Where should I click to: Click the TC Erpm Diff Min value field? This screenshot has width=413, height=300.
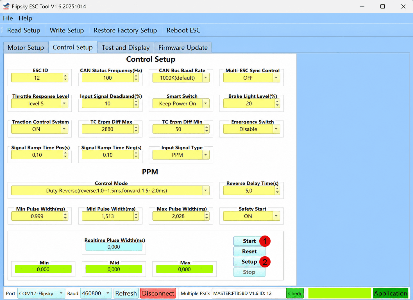tap(178, 129)
